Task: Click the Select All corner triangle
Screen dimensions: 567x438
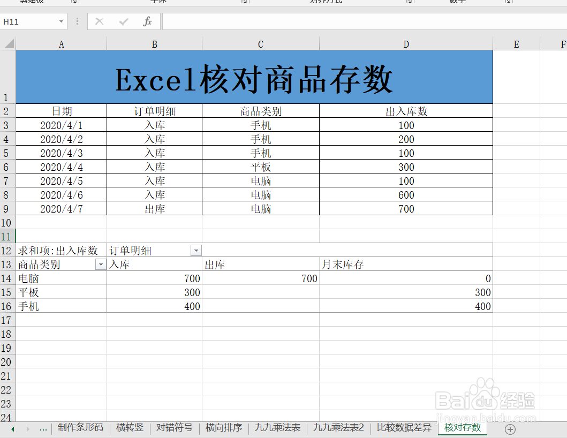Action: point(9,44)
